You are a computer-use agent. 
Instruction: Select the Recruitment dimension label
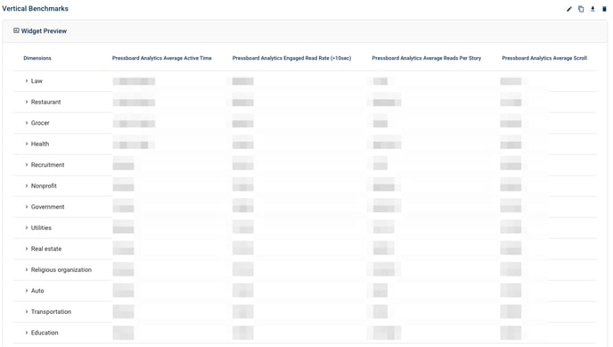[48, 165]
